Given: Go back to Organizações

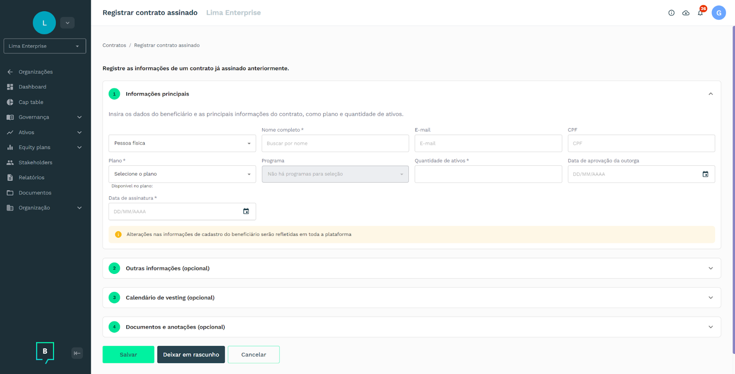Looking at the screenshot, I should 35,72.
